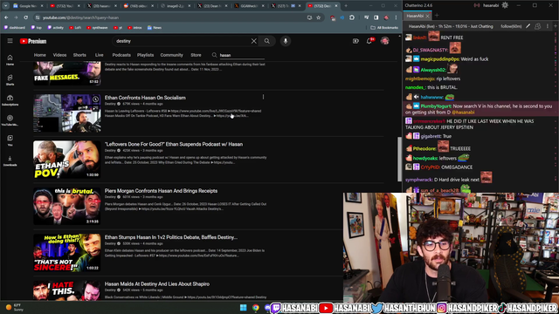Go to the YouTube Premium logo home
This screenshot has width=559, height=314.
pos(33,41)
